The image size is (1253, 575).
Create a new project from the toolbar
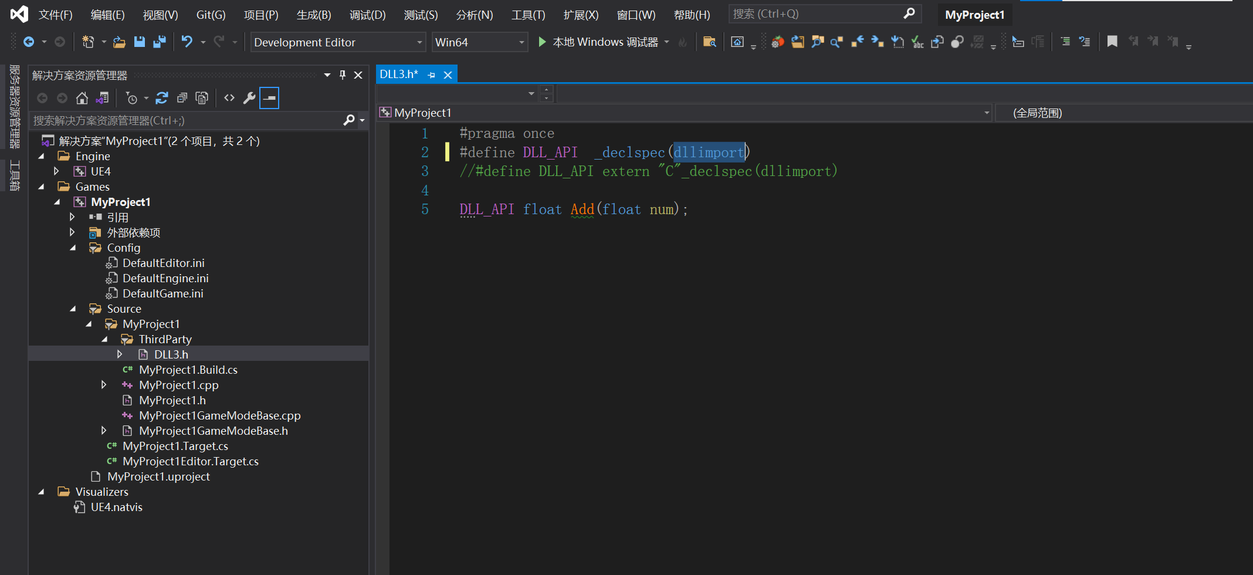click(x=88, y=42)
